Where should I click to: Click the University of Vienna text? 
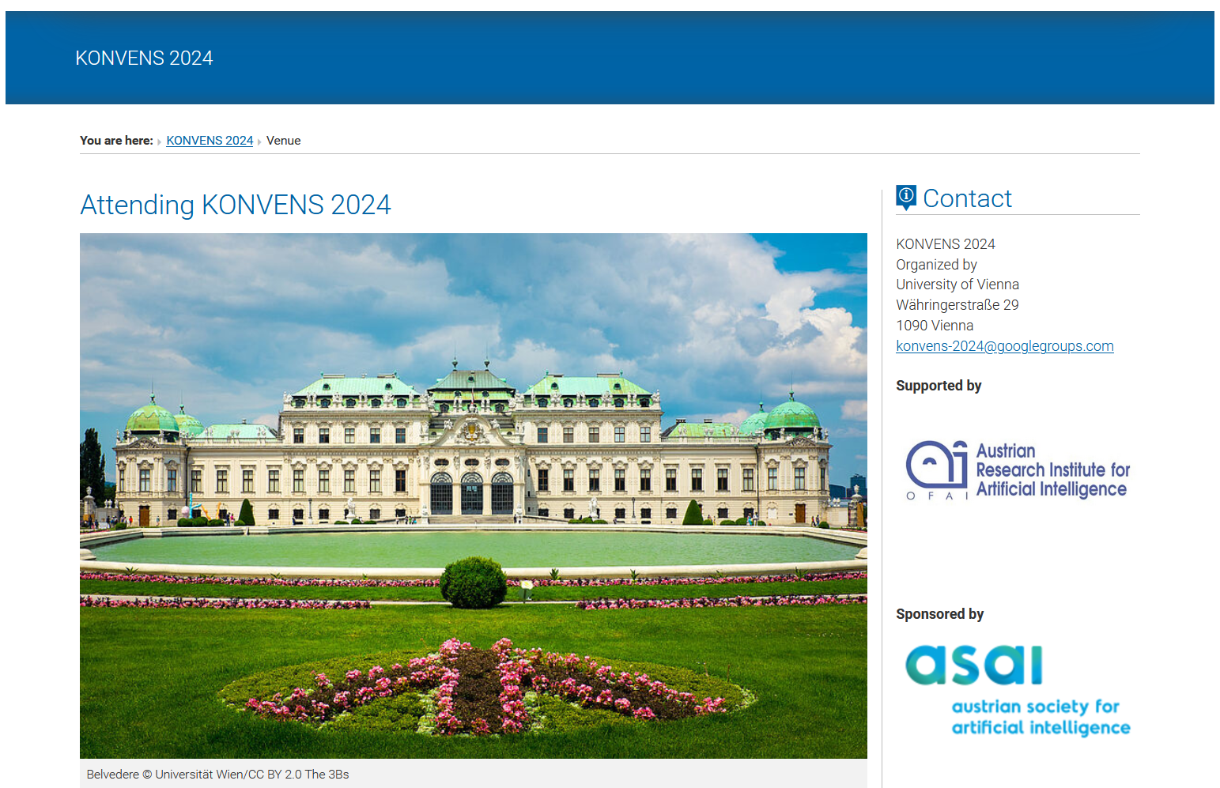pos(957,285)
